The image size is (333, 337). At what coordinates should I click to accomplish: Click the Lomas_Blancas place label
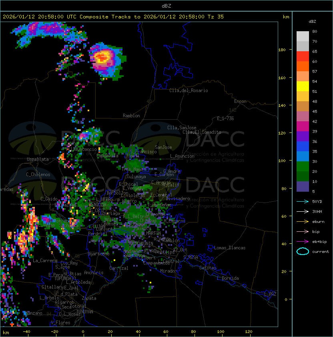tap(230, 248)
